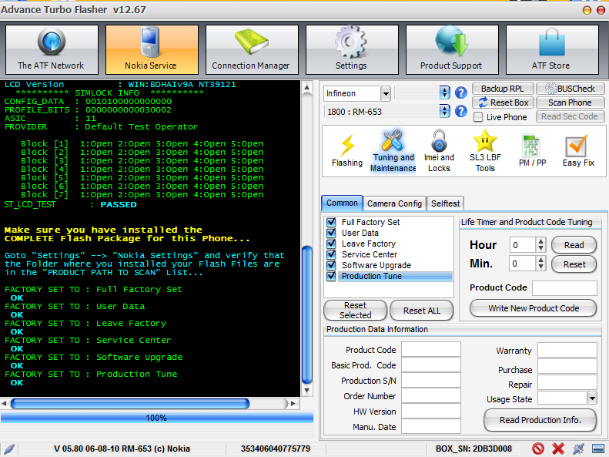Click the log's horizontal scrollbar
This screenshot has height=457, width=609.
(x=154, y=403)
